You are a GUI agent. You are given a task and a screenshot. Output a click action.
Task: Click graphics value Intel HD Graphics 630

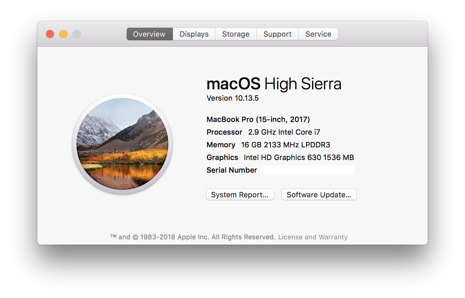(299, 157)
